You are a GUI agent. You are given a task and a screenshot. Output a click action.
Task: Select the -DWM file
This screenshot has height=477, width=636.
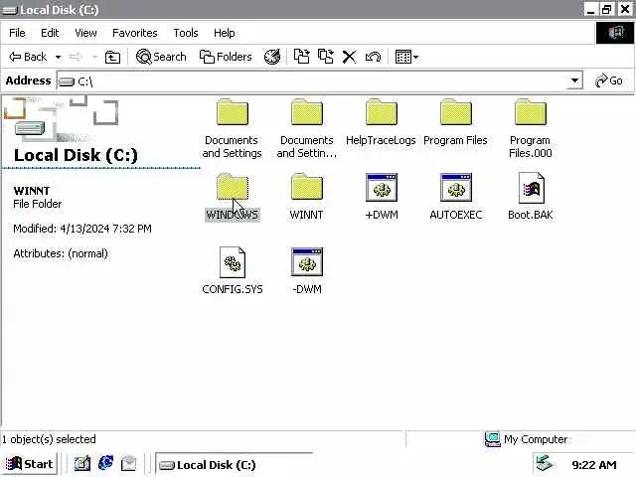pos(307,271)
